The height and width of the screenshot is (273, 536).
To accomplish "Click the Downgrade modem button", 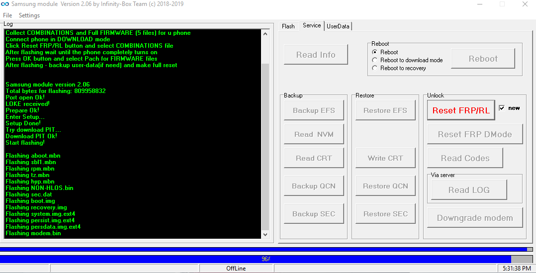I will point(475,218).
